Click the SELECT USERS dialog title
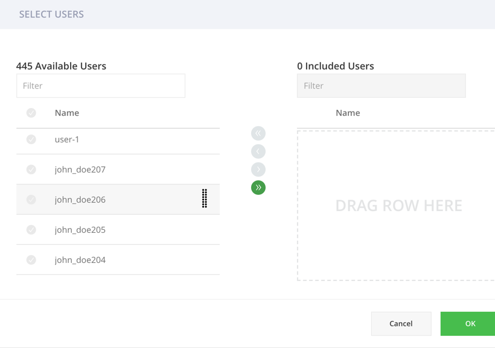 point(51,14)
